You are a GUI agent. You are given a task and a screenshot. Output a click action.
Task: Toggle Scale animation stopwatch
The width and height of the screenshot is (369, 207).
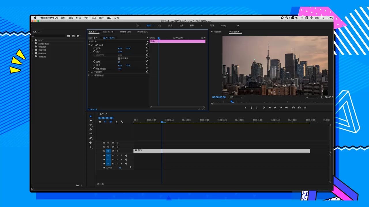click(x=94, y=51)
